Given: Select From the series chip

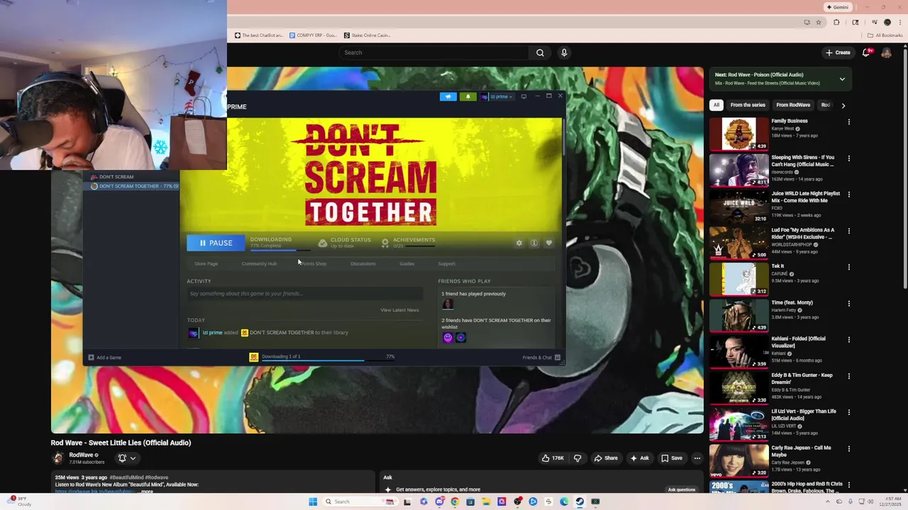Looking at the screenshot, I should [x=748, y=105].
